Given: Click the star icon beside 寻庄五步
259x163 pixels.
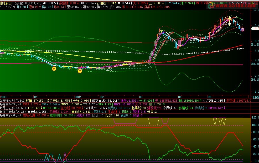Looking at the screenshot, I should [1, 108].
